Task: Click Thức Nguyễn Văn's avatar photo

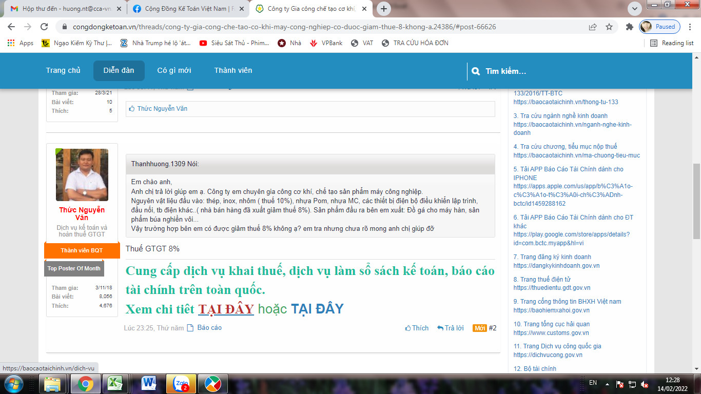Action: tap(82, 175)
